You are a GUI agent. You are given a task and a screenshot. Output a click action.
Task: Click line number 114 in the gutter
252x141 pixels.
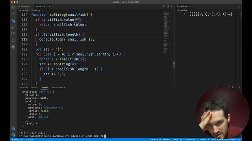click(24, 15)
